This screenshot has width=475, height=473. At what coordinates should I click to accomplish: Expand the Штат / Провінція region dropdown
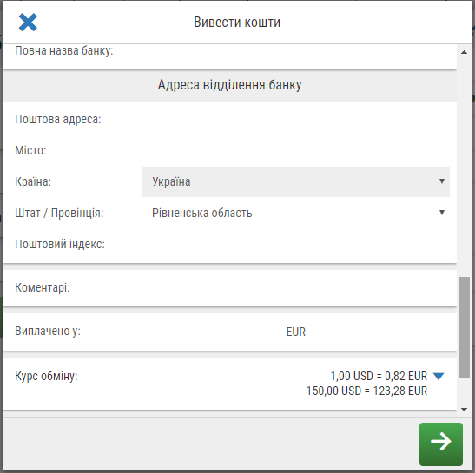pyautogui.click(x=295, y=213)
